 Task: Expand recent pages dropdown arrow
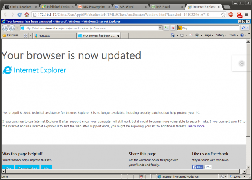coord(17,28)
